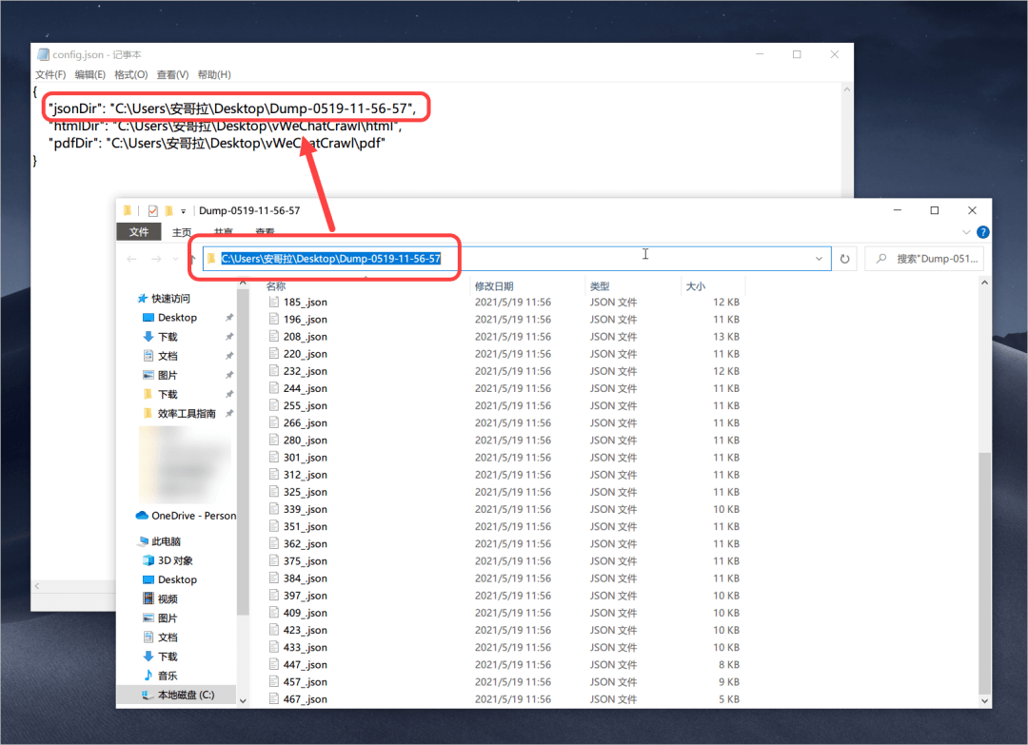Click the 384_.json file name

(x=305, y=578)
